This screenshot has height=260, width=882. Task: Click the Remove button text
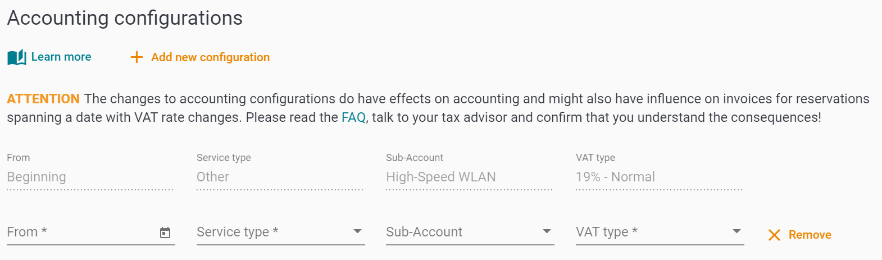click(x=810, y=235)
